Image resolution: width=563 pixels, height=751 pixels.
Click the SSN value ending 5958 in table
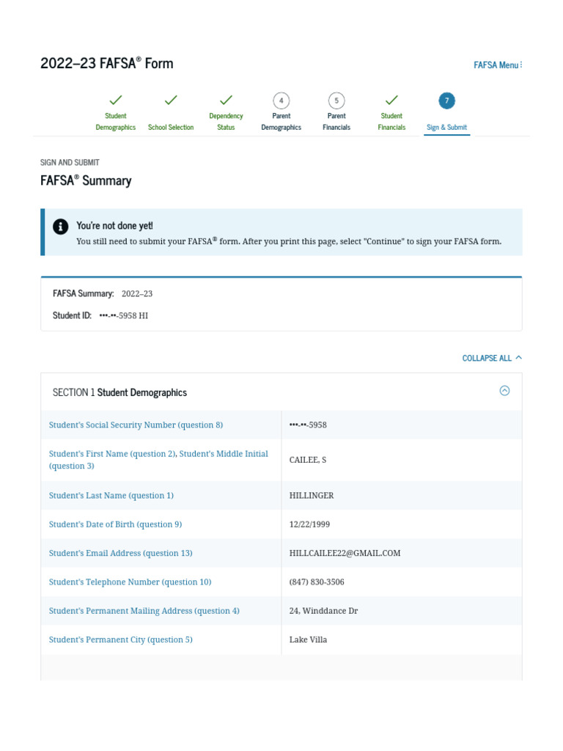(308, 425)
